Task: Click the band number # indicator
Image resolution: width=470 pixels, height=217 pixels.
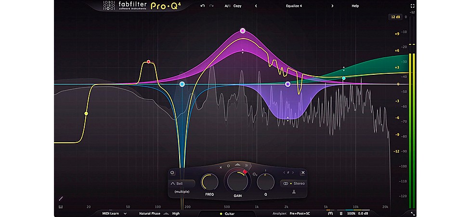Action: 288,173
